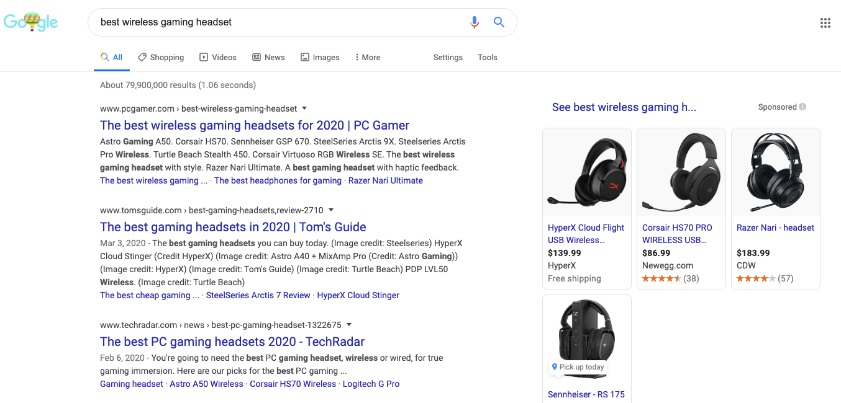Click the Corsair HS70 PRO product image
Screen dimensions: 841x403
click(681, 172)
